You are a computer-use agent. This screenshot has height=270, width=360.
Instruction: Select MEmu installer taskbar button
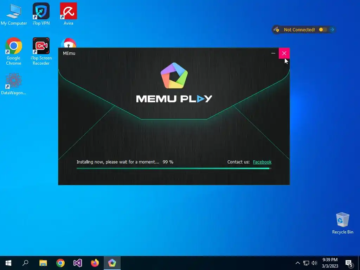(112, 263)
